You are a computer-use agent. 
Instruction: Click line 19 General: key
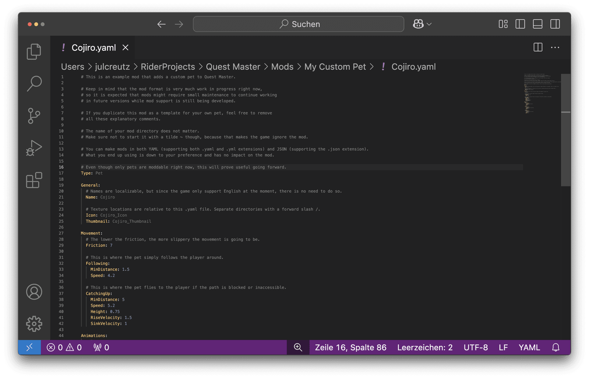point(91,185)
